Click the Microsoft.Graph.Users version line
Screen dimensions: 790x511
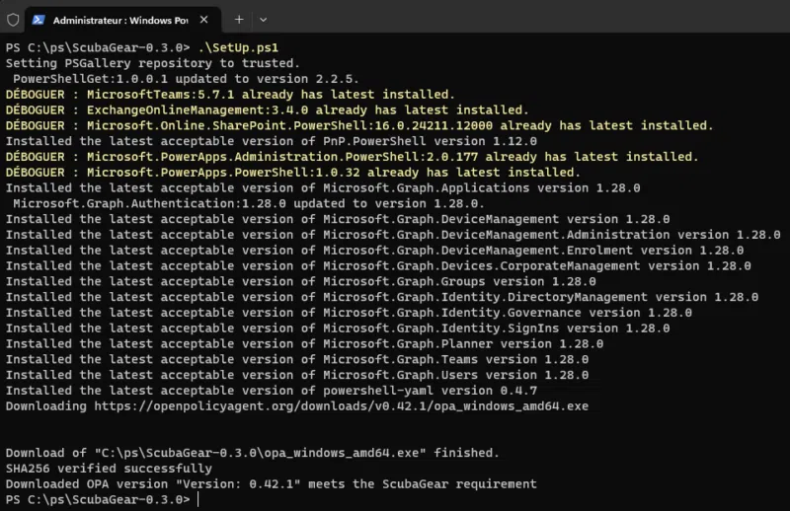[297, 376]
